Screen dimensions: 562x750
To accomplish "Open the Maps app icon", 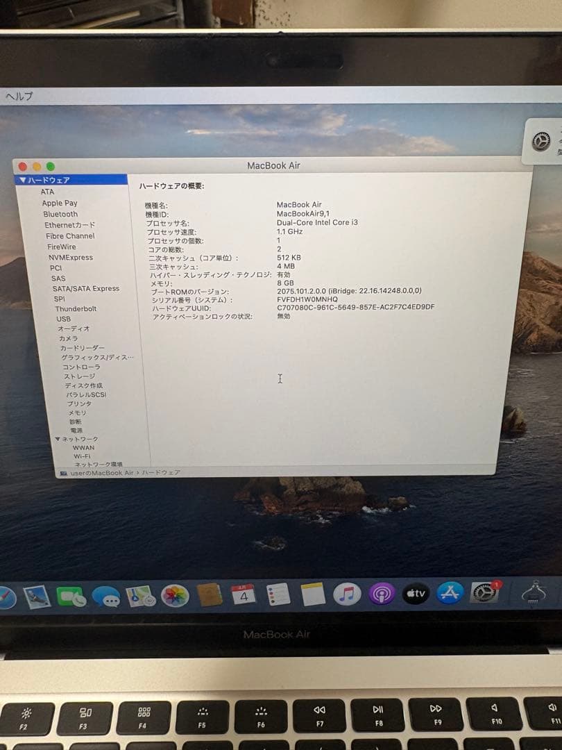I will [140, 596].
